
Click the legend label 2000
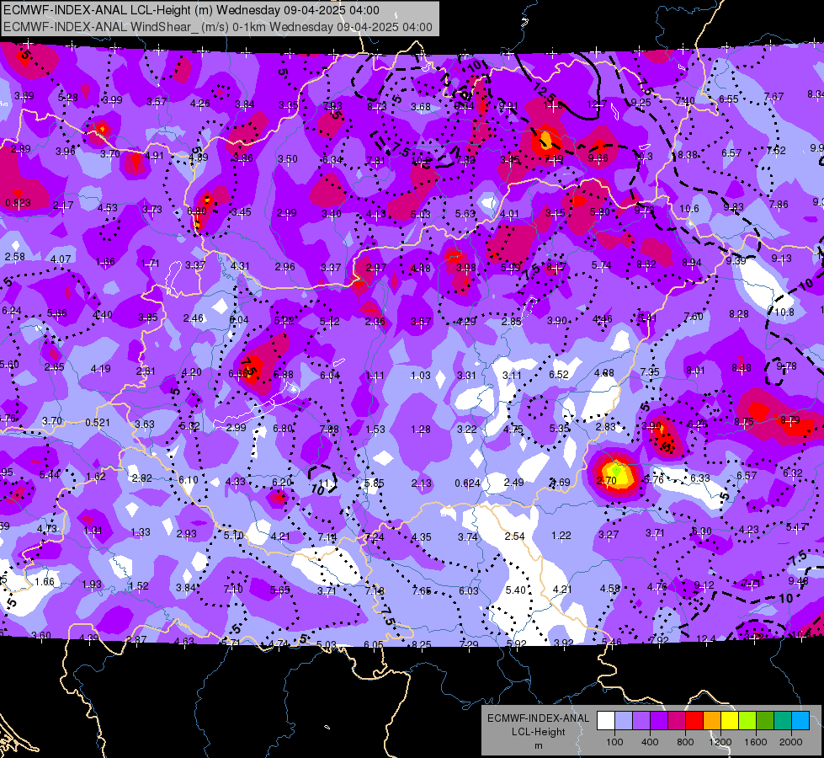(x=791, y=742)
